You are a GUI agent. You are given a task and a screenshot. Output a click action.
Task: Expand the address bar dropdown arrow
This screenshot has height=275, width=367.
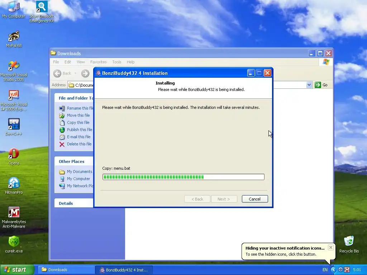coord(309,85)
